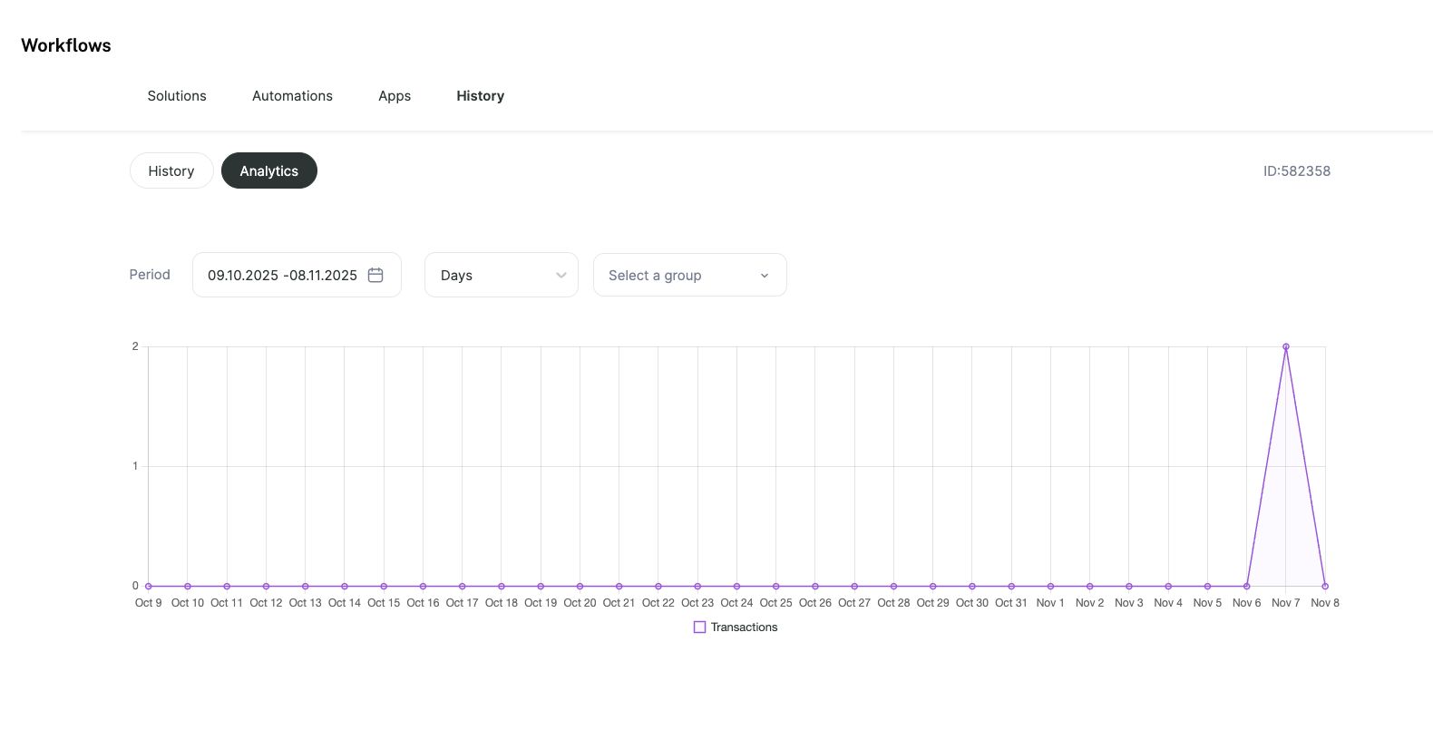This screenshot has height=749, width=1433.
Task: Click the Workflows page heading
Action: 66,45
